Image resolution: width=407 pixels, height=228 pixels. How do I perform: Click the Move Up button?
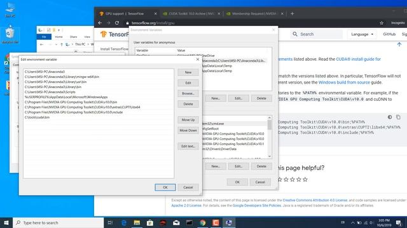pyautogui.click(x=188, y=120)
